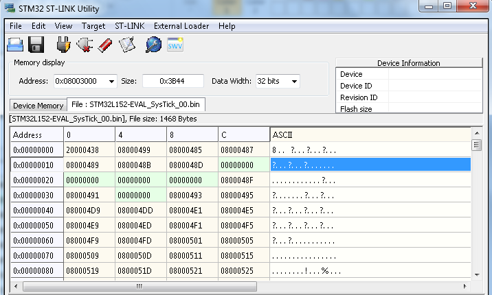
Task: Click the horizontal scrollbar right arrow
Action: pos(465,286)
